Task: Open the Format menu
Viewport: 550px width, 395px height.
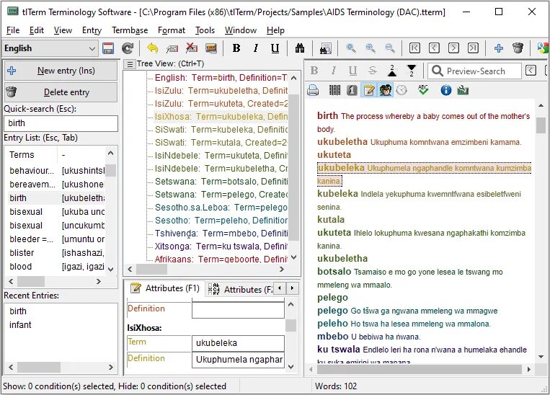Action: pyautogui.click(x=171, y=30)
